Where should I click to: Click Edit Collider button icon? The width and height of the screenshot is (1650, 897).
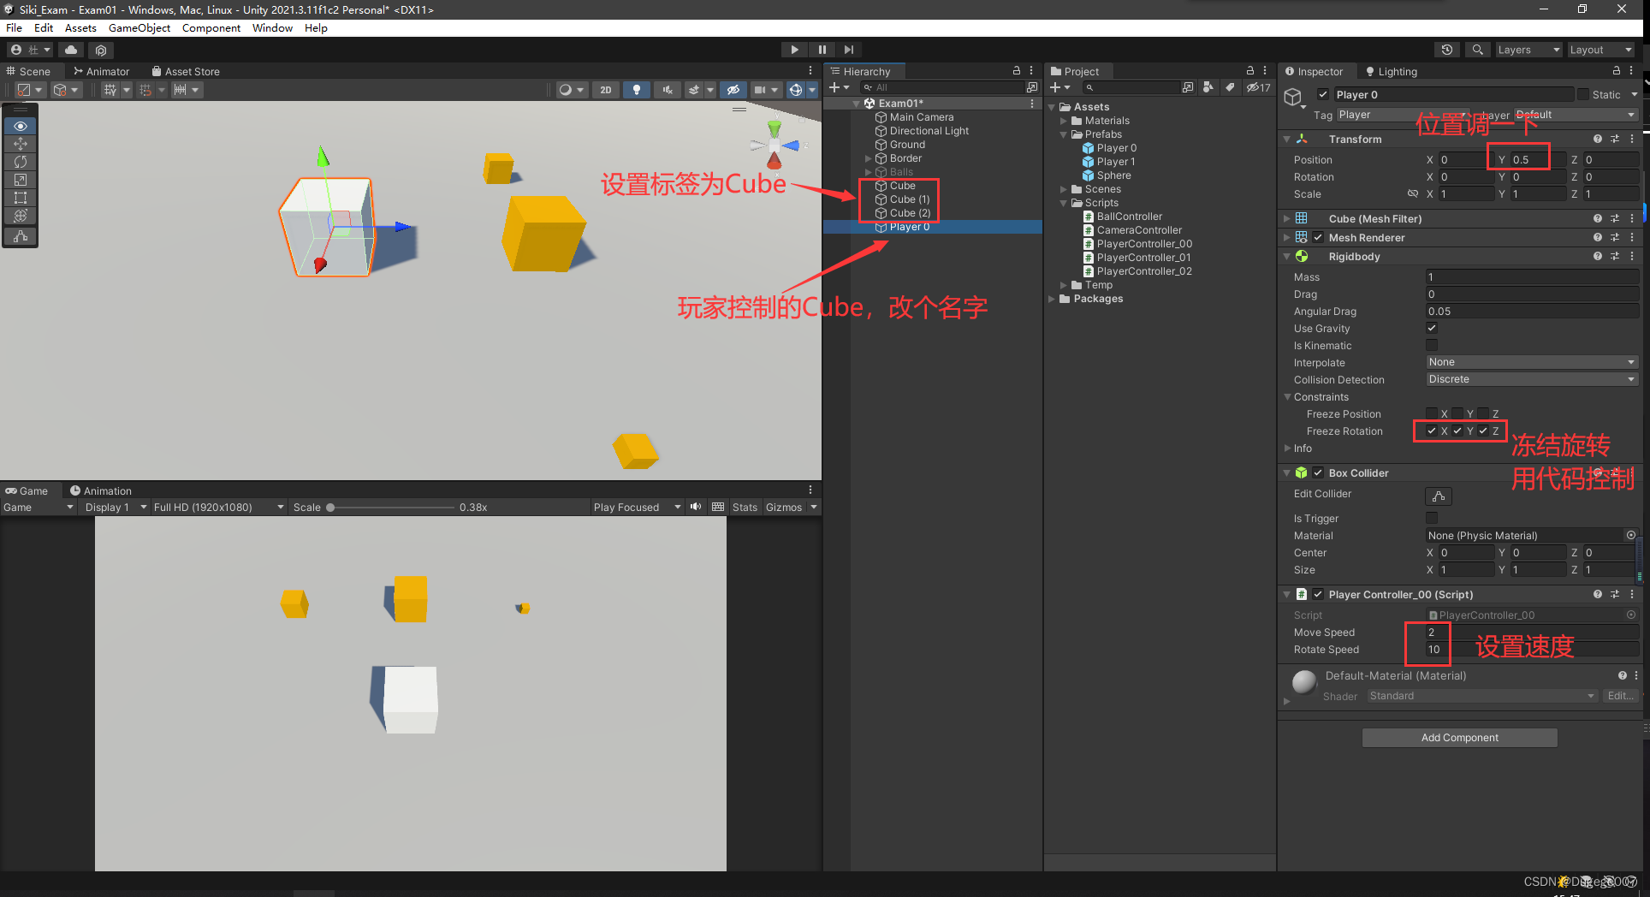1439,496
